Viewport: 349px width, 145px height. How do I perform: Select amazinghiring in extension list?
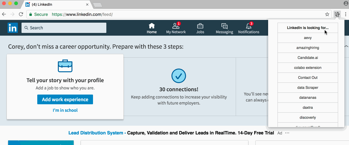(307, 48)
